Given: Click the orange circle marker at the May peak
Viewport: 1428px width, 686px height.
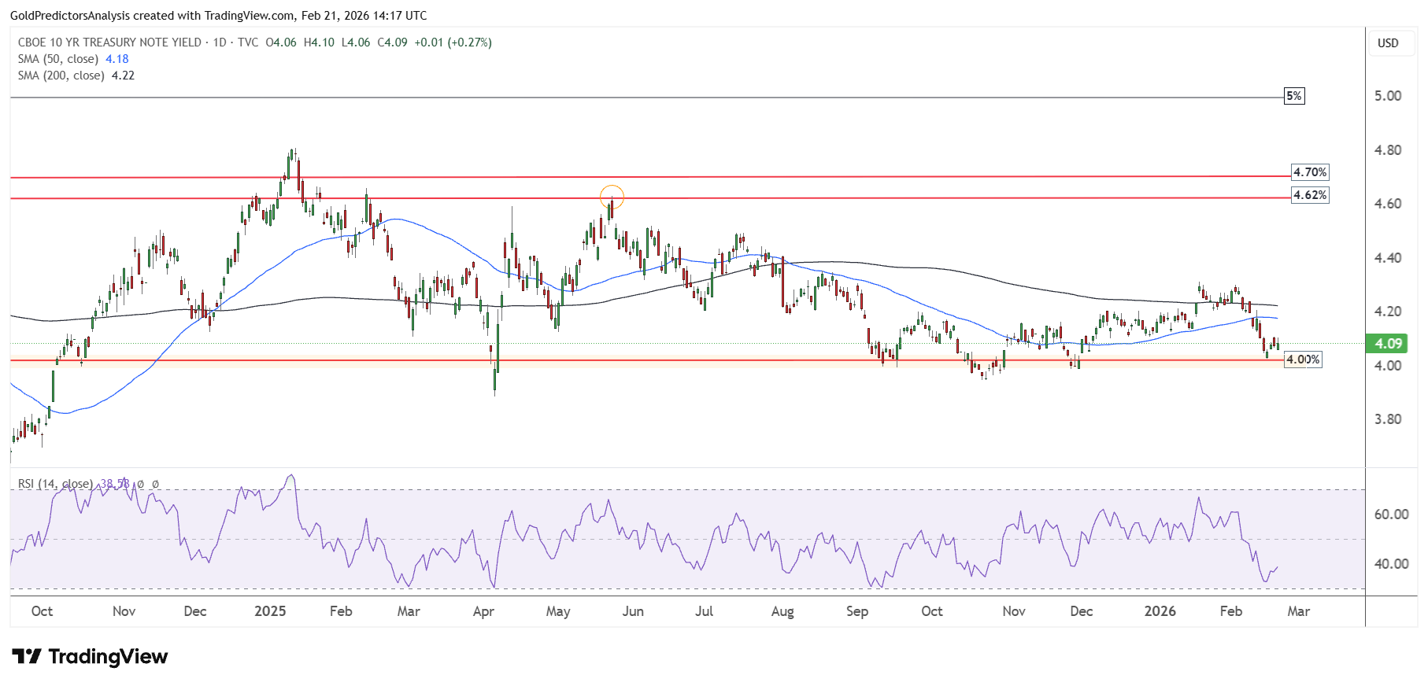Looking at the screenshot, I should coord(612,197).
